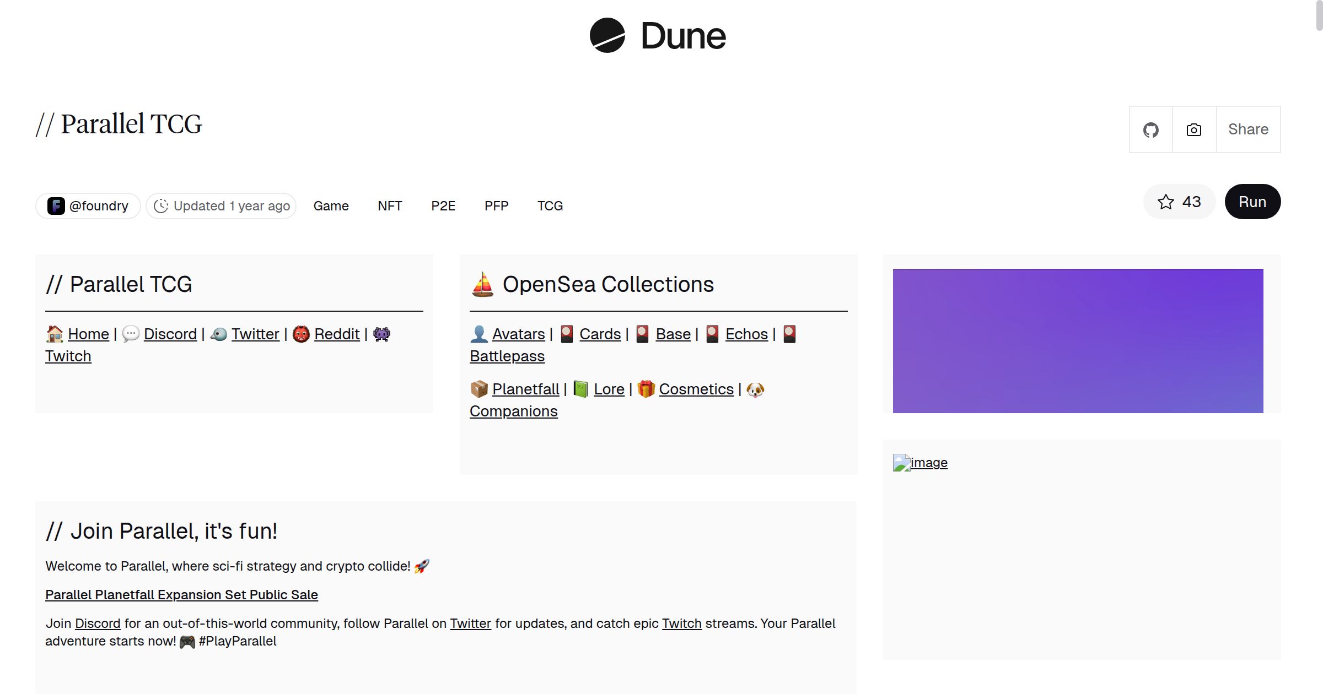Open the Avatars OpenSea collection link

(x=518, y=334)
